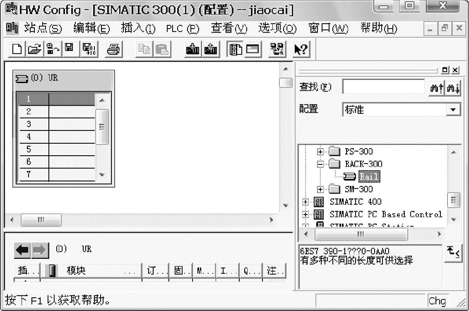Open the PLC (P) menu
Screen dimensions: 469x311
click(183, 29)
